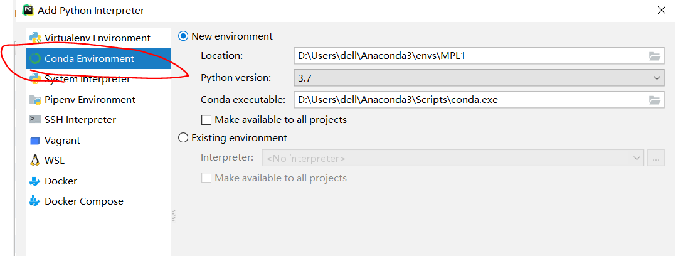Click the Docker whale icon

click(x=35, y=181)
